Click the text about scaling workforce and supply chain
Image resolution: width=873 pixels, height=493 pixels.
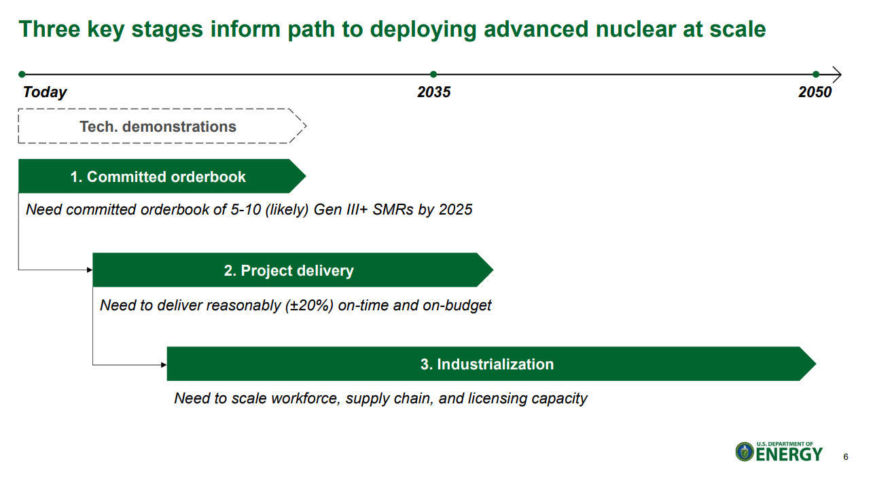[380, 399]
